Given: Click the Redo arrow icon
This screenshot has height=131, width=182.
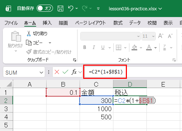Looking at the screenshot, I should (x=85, y=9).
